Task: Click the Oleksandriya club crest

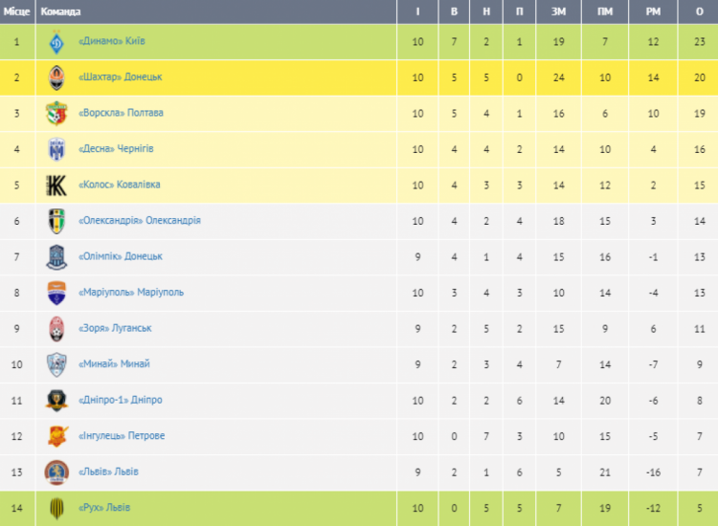Action: (x=56, y=221)
